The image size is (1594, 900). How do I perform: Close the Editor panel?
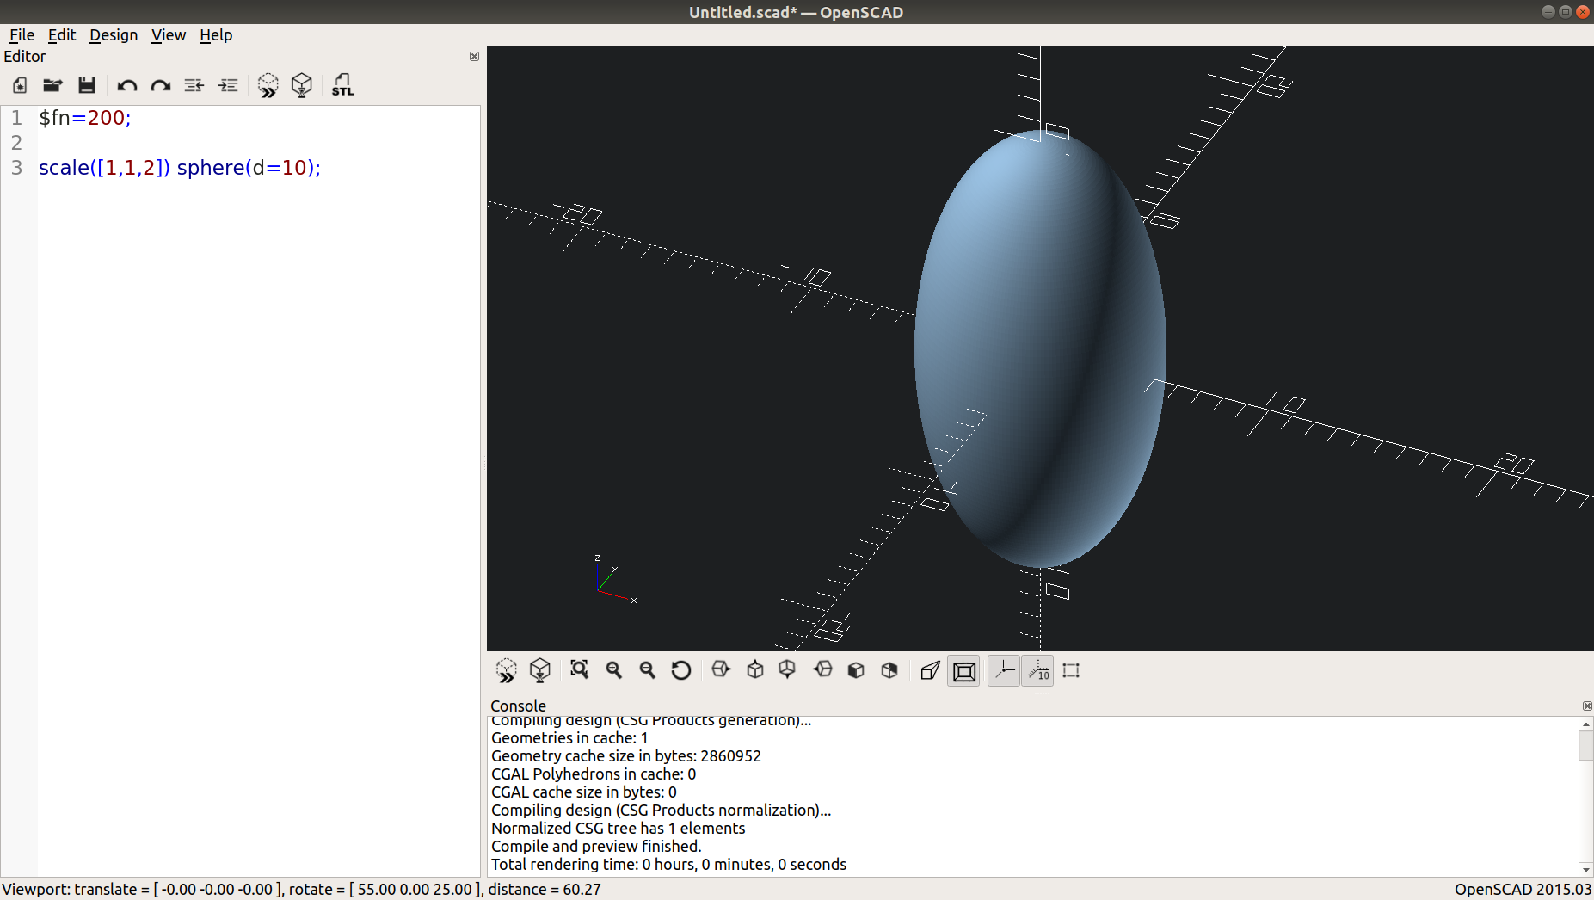pyautogui.click(x=474, y=57)
